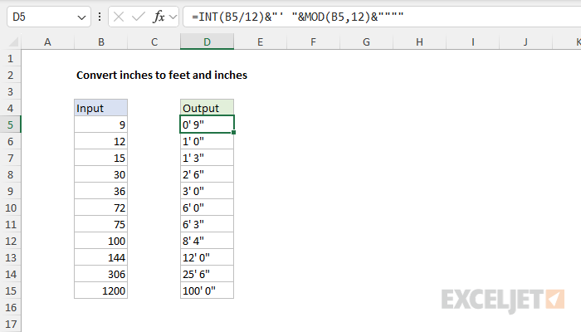This screenshot has width=581, height=332.
Task: Select column J header
Action: point(525,41)
